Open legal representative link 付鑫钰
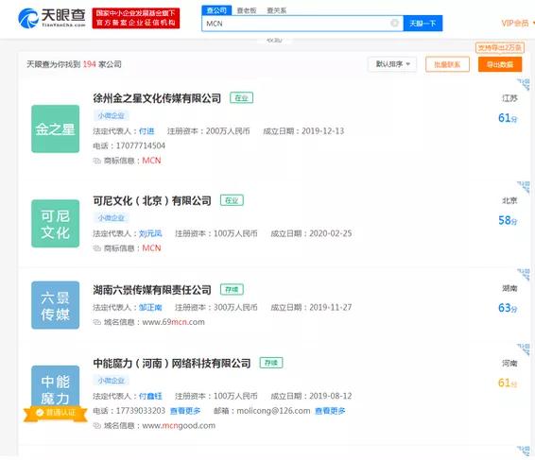535x460 pixels. coord(150,396)
